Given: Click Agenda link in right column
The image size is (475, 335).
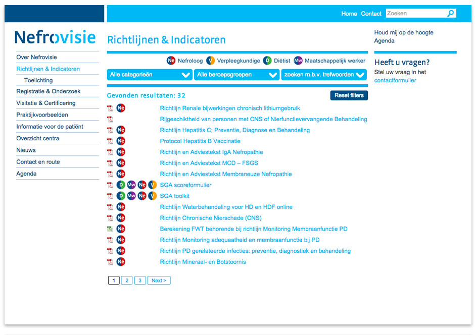Looking at the screenshot, I should coord(384,41).
